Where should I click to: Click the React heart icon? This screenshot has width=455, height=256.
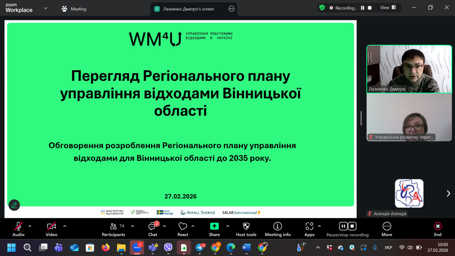tap(183, 226)
